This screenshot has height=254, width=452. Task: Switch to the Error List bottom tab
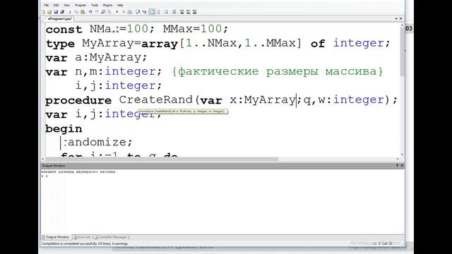(82, 237)
